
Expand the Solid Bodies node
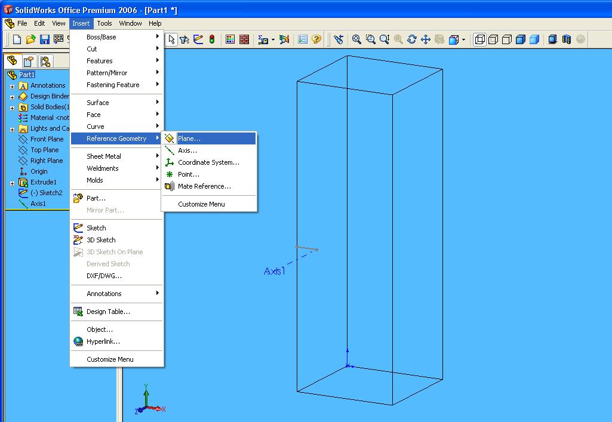(12, 108)
